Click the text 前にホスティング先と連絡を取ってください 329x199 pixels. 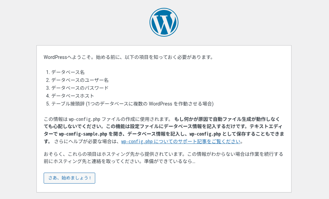[x=94, y=161]
